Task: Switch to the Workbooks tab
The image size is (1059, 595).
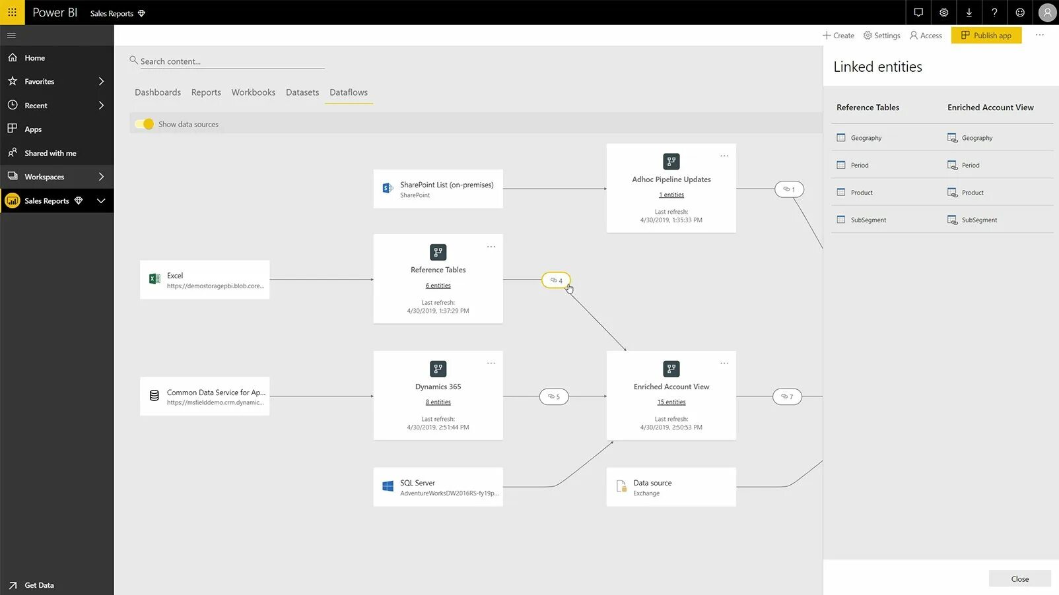Action: pos(254,92)
